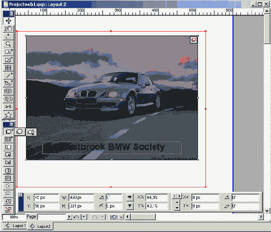Select the Scissors tool
Screen dimensions: 271x232
point(8,107)
